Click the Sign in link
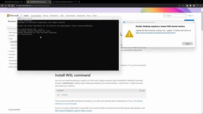This screenshot has height=114, width=203. tap(190, 16)
